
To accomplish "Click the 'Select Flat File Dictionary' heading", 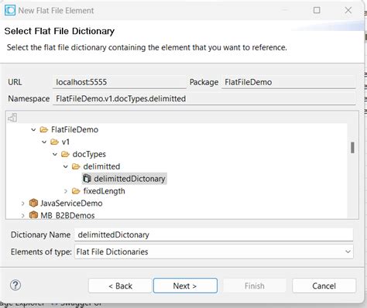I will tap(60, 31).
